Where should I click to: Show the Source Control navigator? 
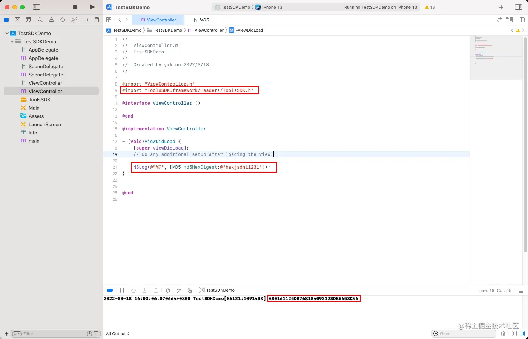click(18, 20)
